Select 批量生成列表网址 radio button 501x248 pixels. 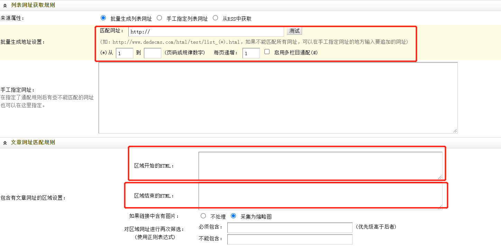click(x=103, y=18)
